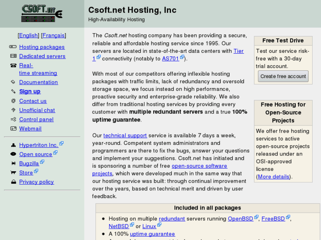Open Real-time streaming link

coord(38,69)
